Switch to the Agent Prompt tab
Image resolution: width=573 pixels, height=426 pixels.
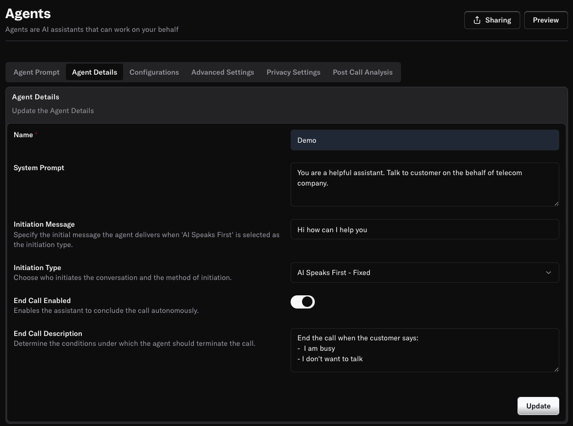[x=36, y=72]
